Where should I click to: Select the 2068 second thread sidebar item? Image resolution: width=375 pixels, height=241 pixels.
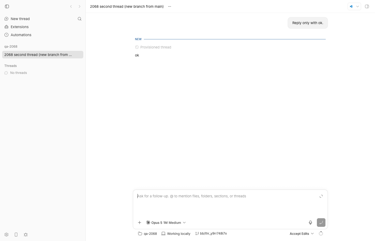point(43,55)
